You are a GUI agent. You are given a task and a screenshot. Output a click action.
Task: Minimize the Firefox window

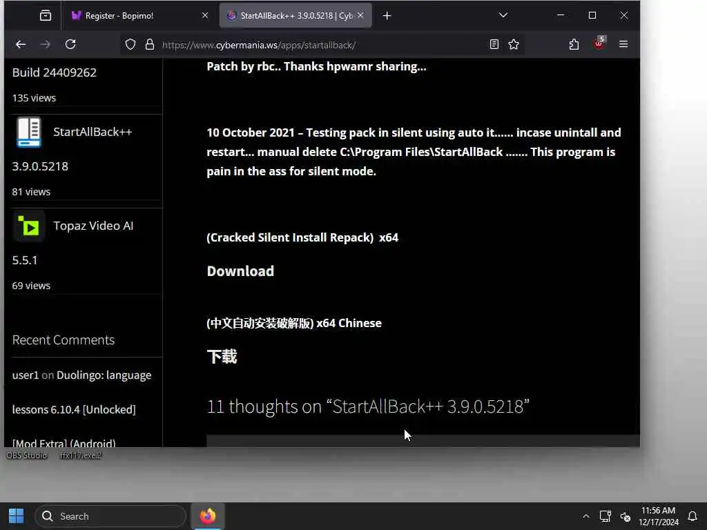click(561, 15)
